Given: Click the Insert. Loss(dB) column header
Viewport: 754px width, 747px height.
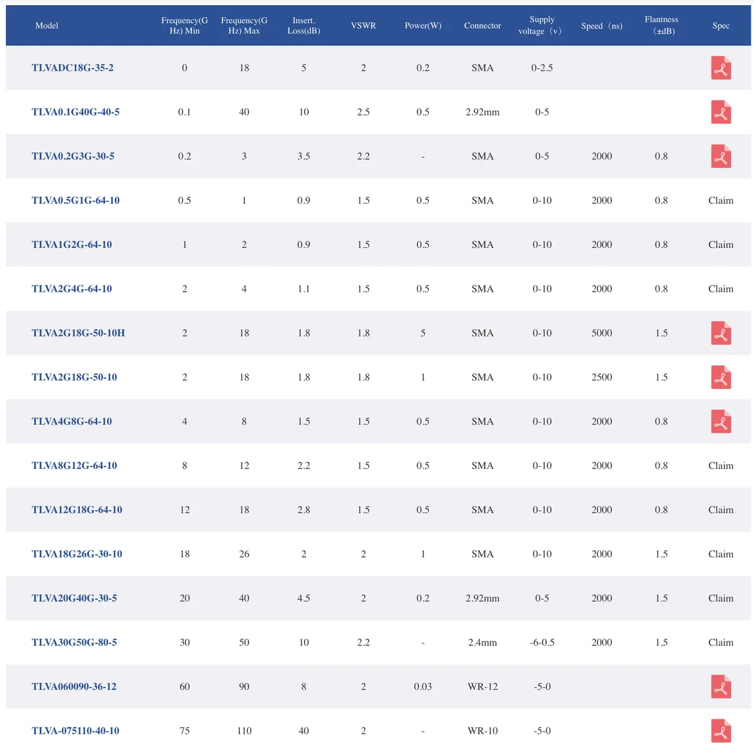Looking at the screenshot, I should [304, 26].
